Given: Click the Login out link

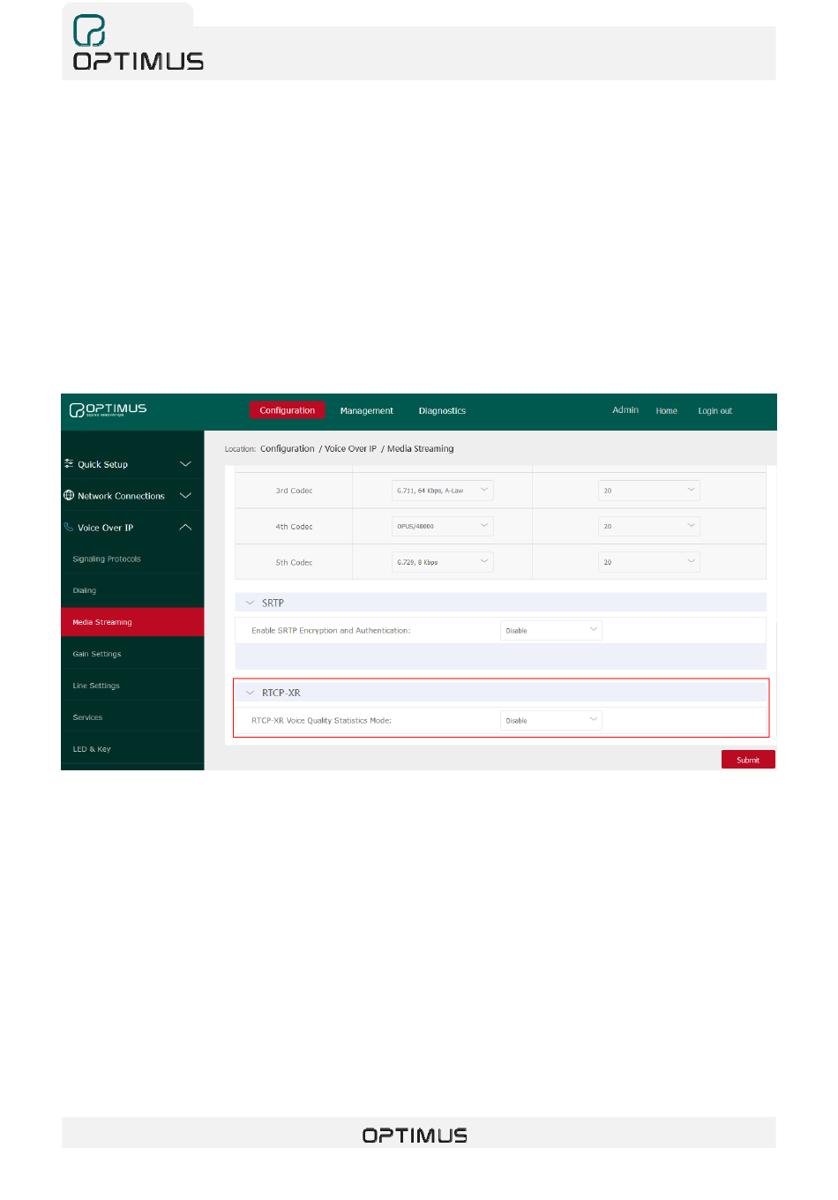Looking at the screenshot, I should (715, 411).
